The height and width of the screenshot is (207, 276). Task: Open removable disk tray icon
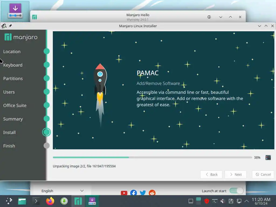point(231,201)
